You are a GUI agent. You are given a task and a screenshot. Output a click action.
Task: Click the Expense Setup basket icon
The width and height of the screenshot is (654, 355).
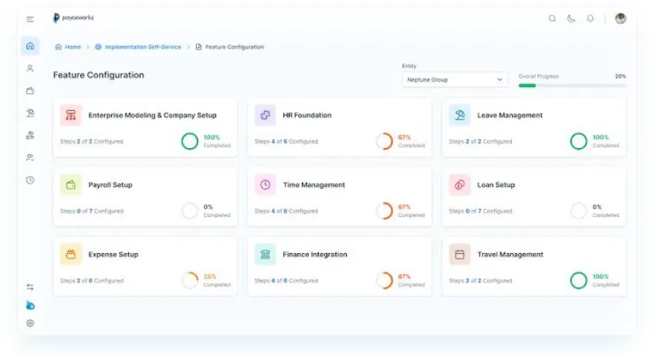[71, 254]
